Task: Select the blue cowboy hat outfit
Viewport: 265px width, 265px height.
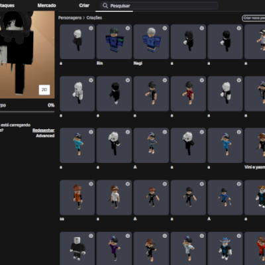Action: pos(225,248)
